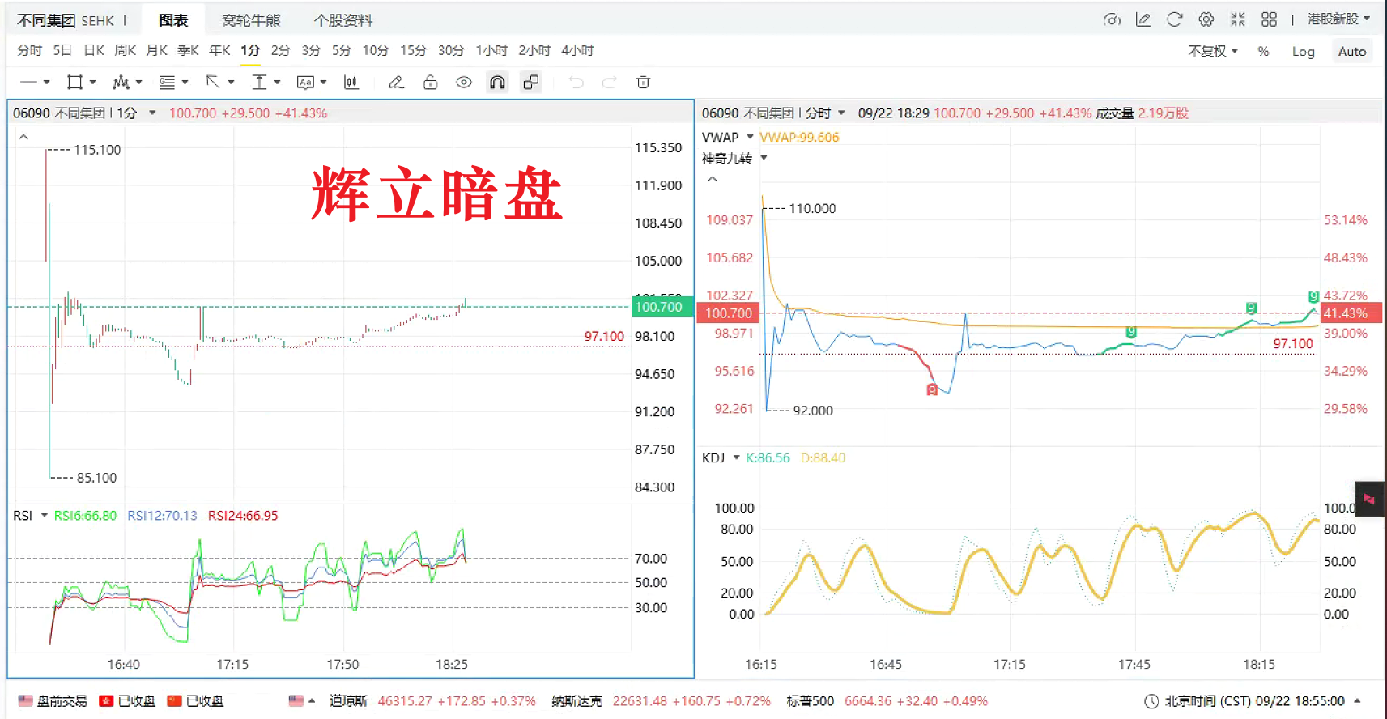The width and height of the screenshot is (1387, 719).
Task: Expand the timezone arrow beside clock
Action: tap(1357, 701)
